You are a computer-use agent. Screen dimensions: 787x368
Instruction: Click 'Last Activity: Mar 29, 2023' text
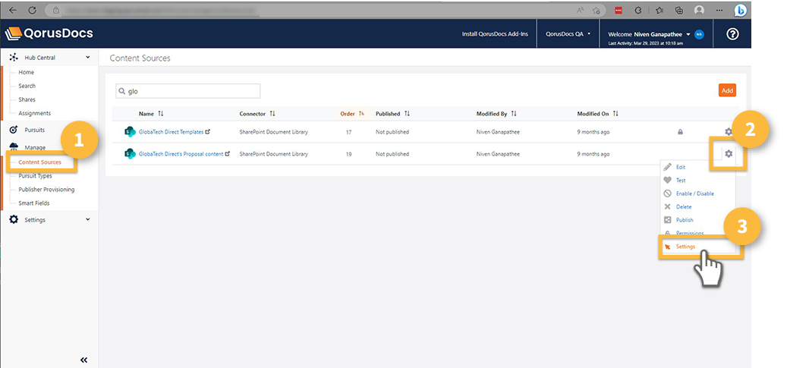(645, 44)
